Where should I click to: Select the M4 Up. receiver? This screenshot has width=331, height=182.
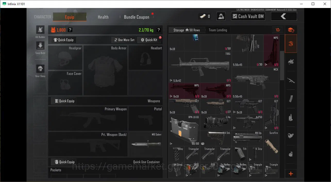248,138
